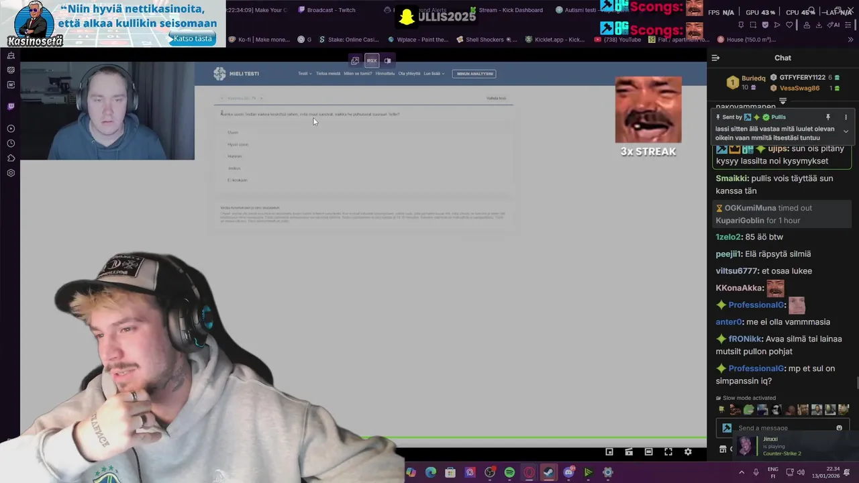
Task: Expand the chat leaderboard arrow
Action: [782, 101]
